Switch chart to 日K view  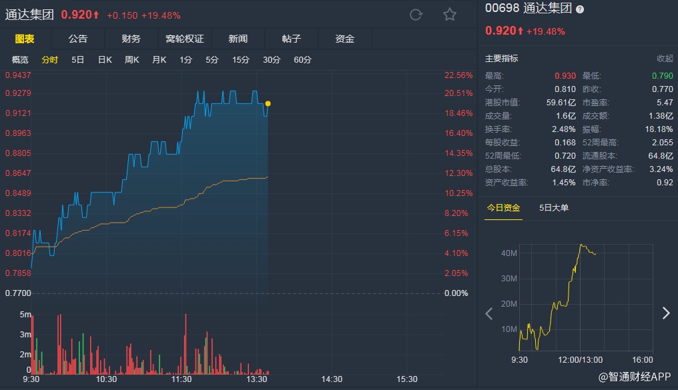[105, 60]
